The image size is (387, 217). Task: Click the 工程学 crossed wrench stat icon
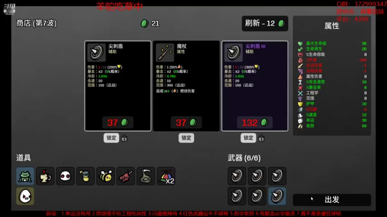coord(300,93)
